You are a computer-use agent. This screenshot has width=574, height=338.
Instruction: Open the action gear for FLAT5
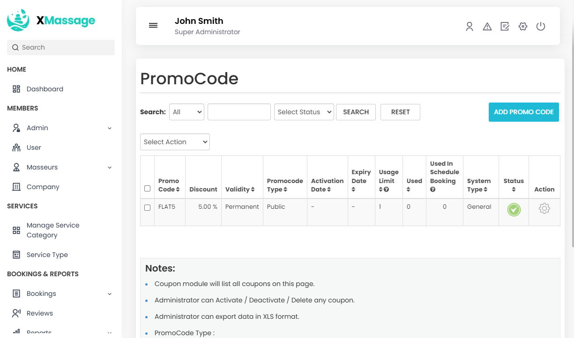pos(544,209)
